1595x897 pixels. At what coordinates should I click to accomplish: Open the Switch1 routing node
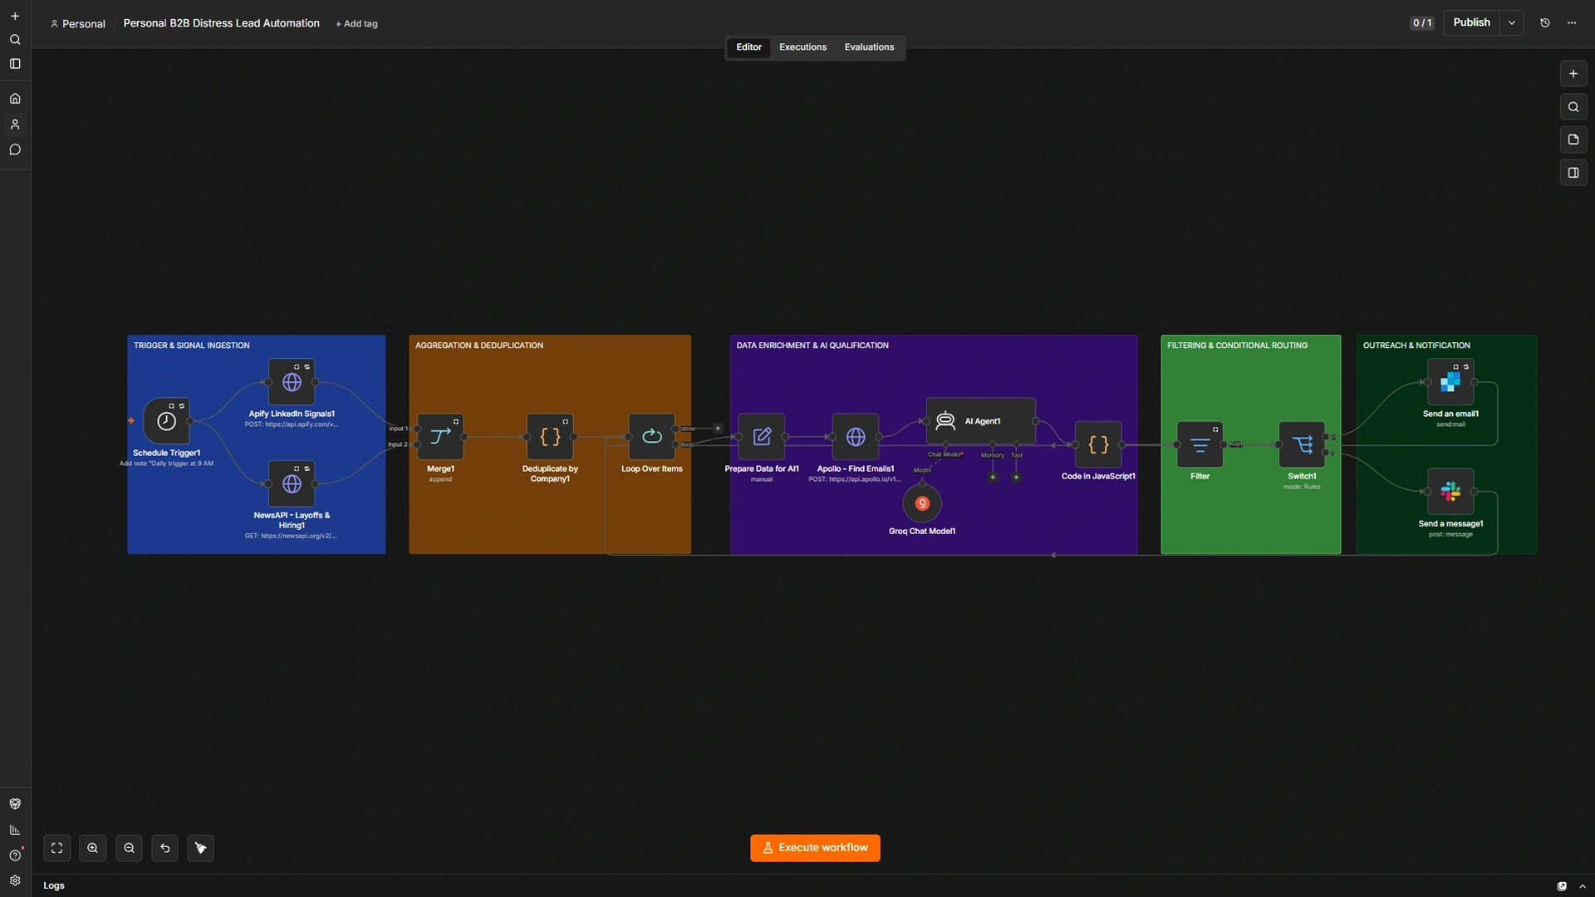[x=1302, y=444]
